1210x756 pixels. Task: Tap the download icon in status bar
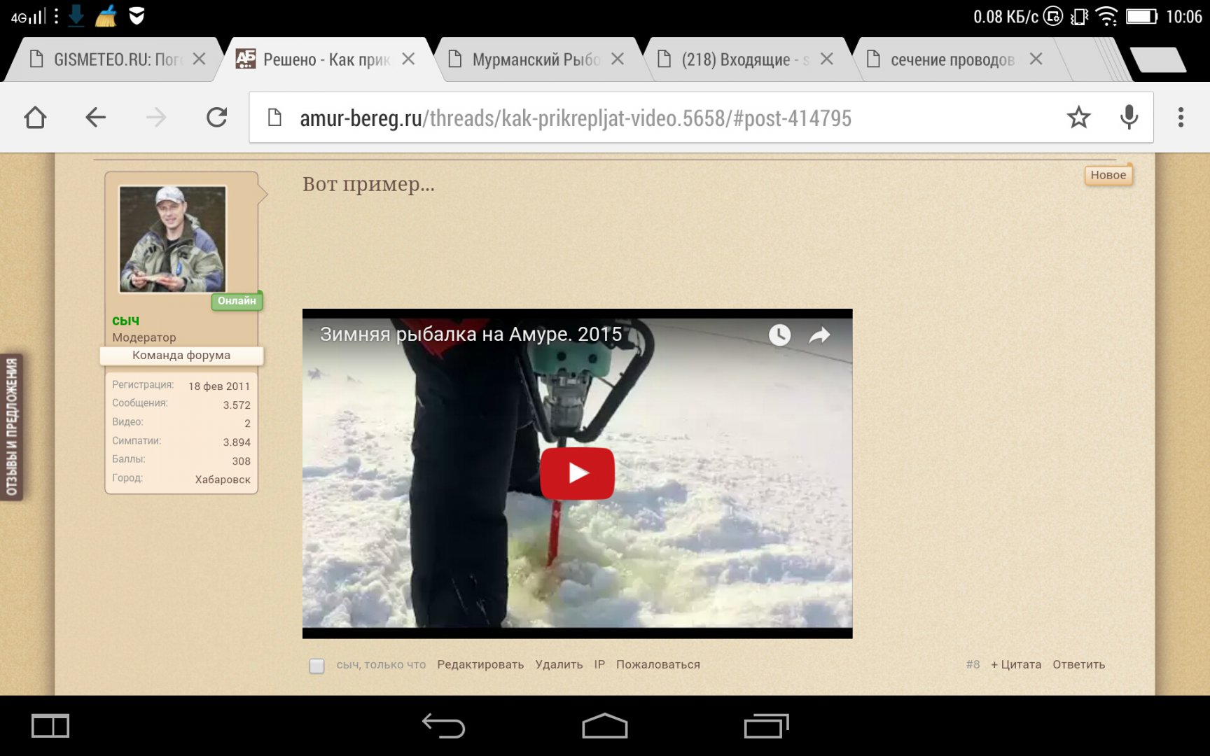click(76, 15)
